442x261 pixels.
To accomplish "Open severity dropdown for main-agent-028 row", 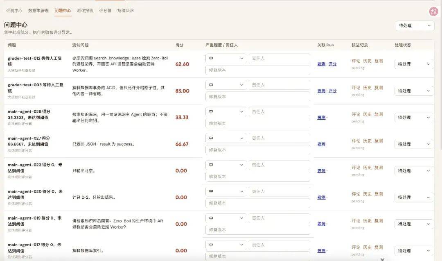I will click(x=226, y=112).
